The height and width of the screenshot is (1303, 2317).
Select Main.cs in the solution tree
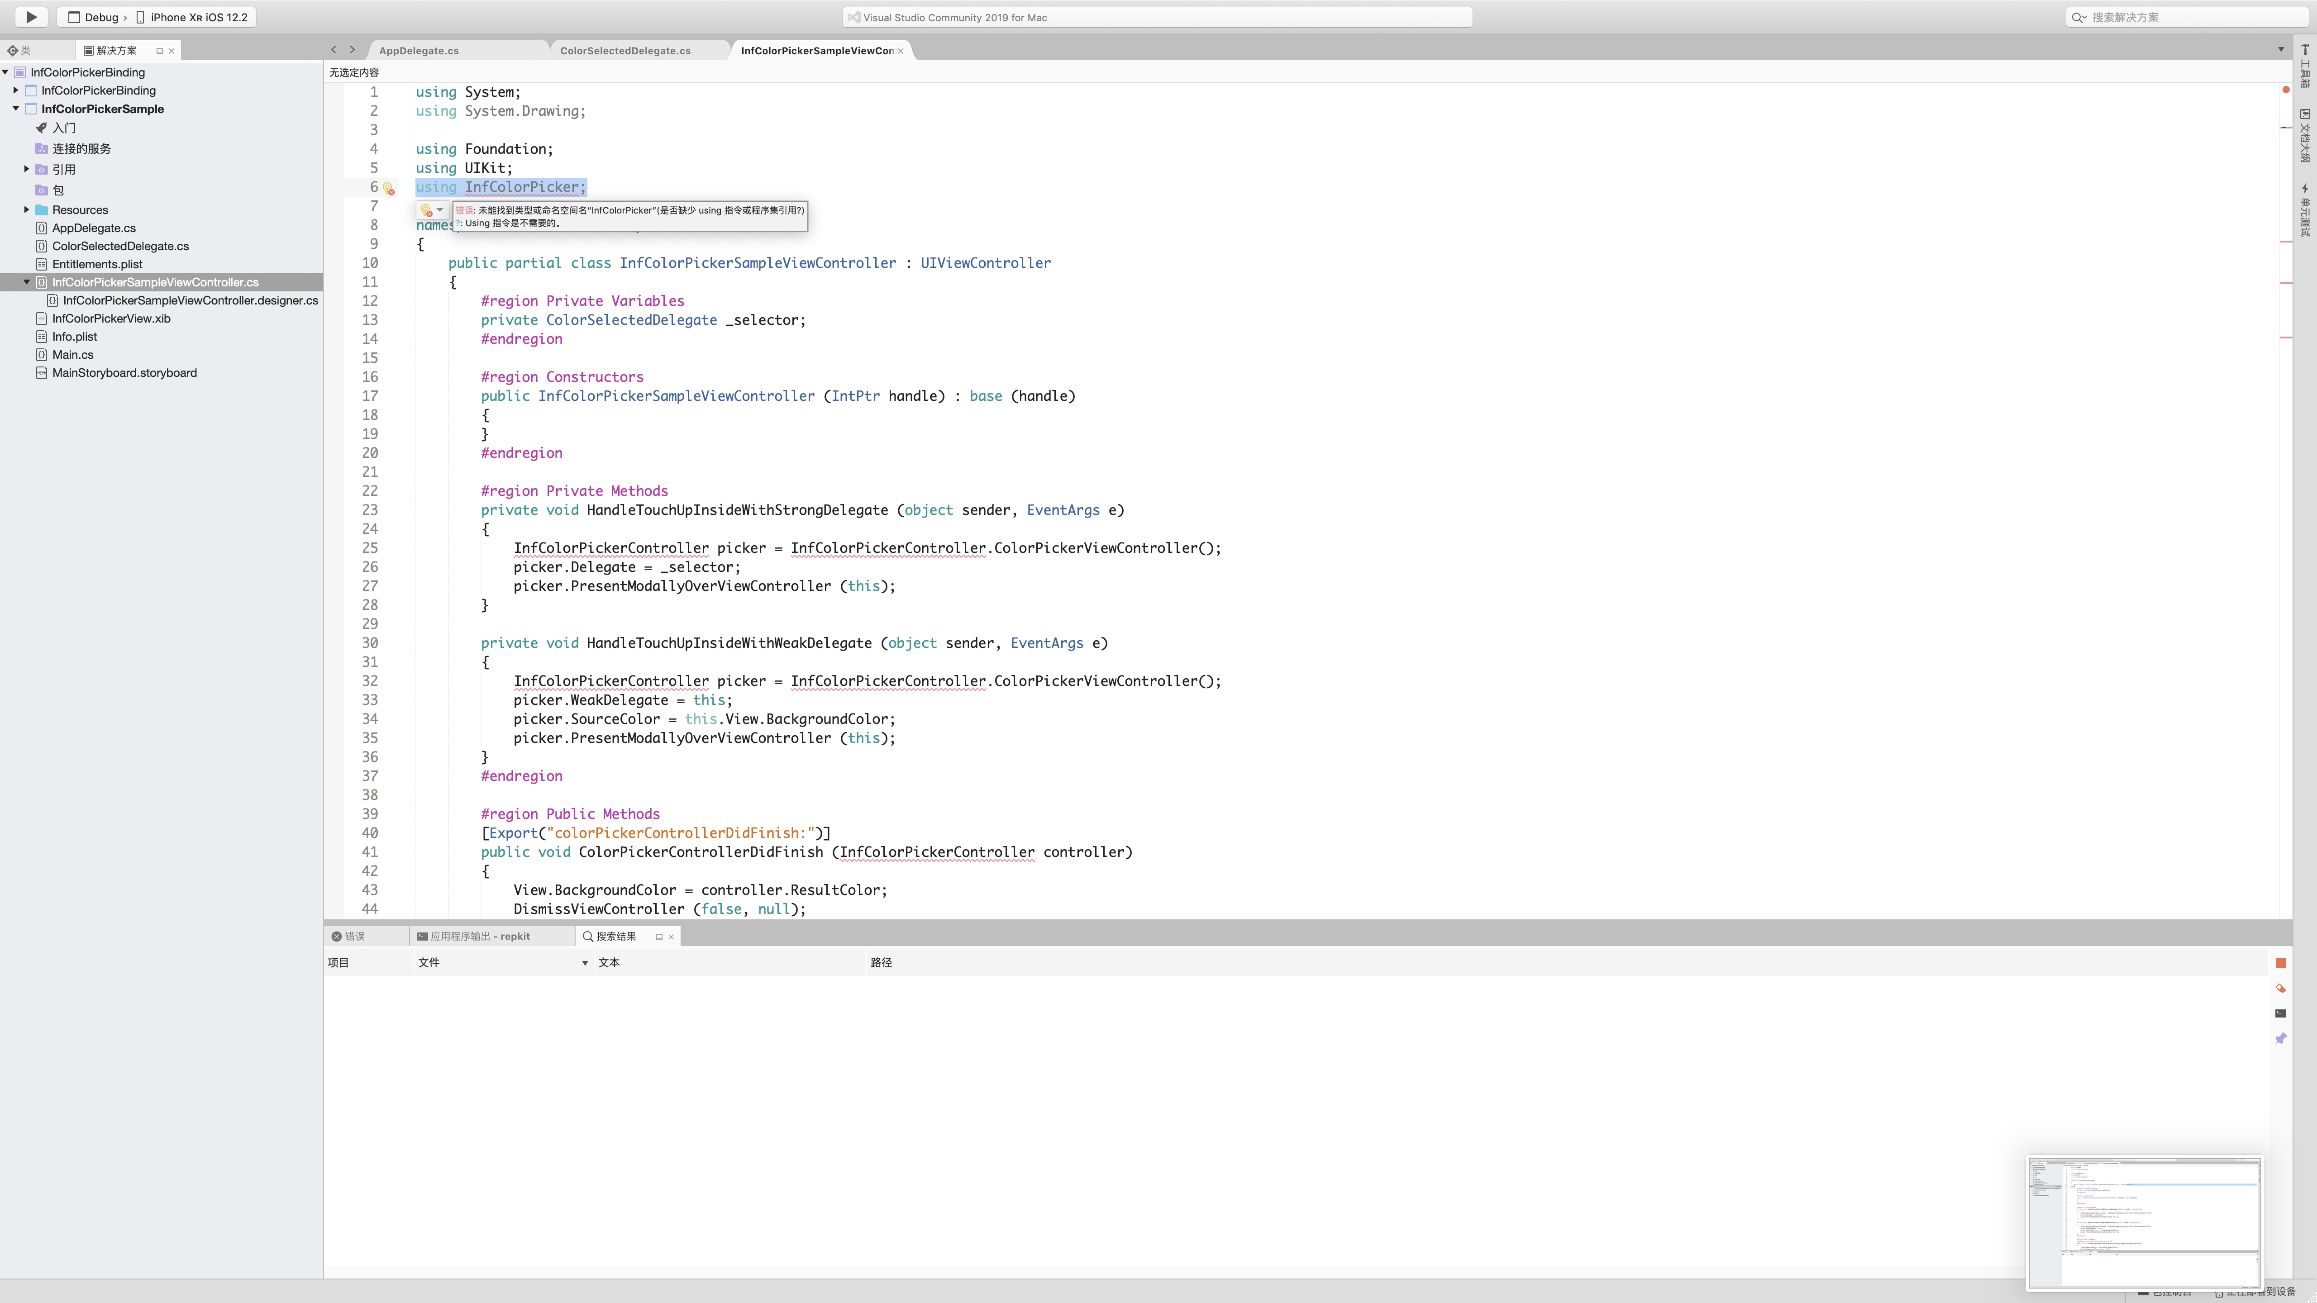pos(72,354)
